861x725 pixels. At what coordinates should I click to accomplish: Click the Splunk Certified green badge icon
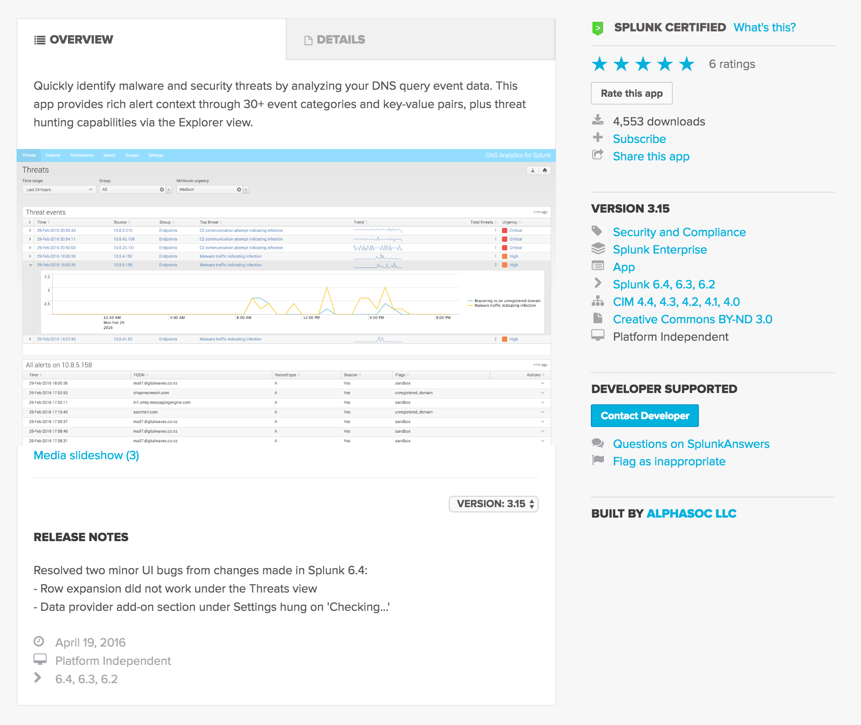tap(598, 28)
